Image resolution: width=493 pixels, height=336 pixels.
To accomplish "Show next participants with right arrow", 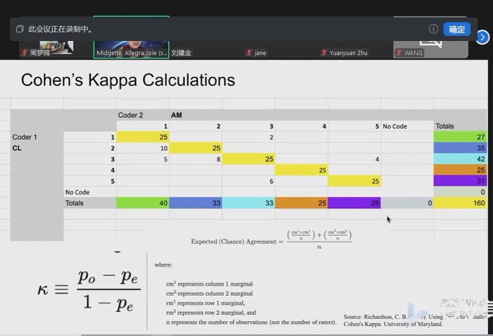I will click(483, 37).
